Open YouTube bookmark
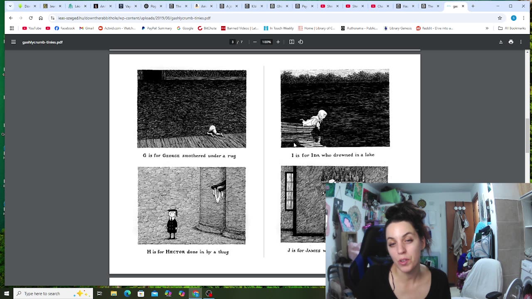532x299 pixels. pyautogui.click(x=32, y=28)
